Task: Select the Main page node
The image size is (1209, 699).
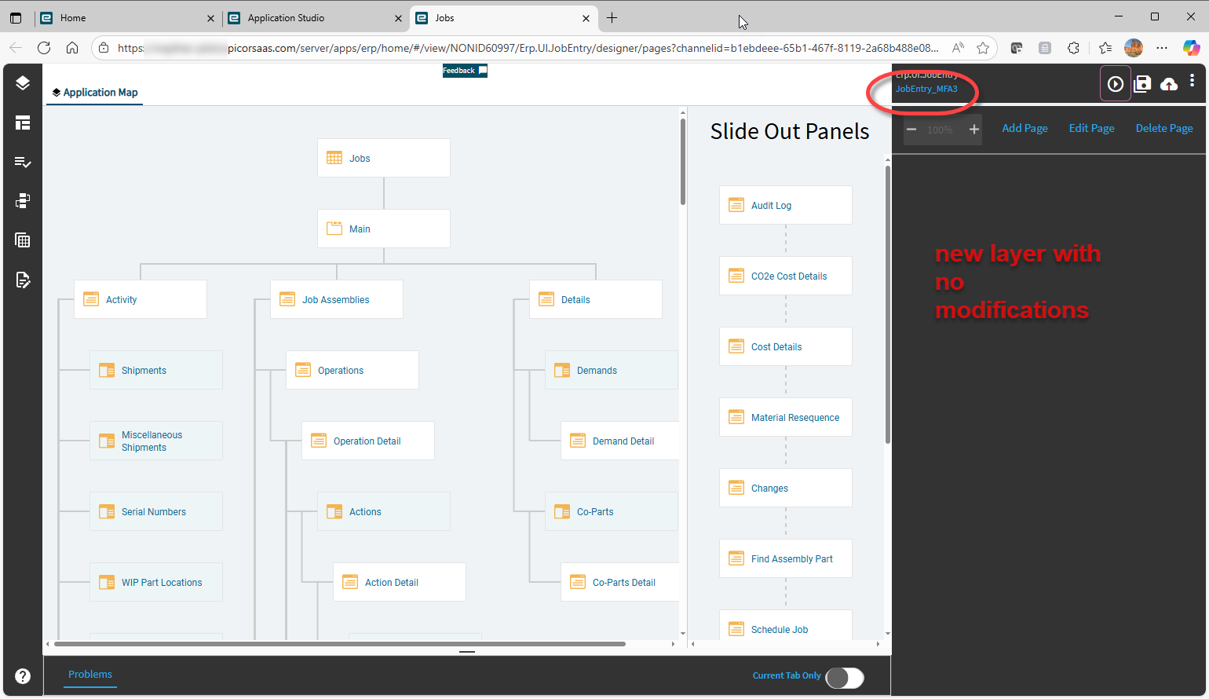Action: [384, 229]
